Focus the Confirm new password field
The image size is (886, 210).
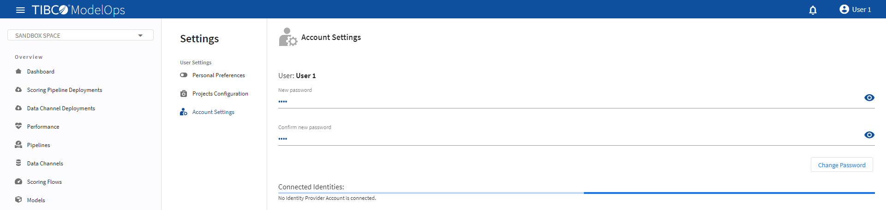tap(568, 138)
